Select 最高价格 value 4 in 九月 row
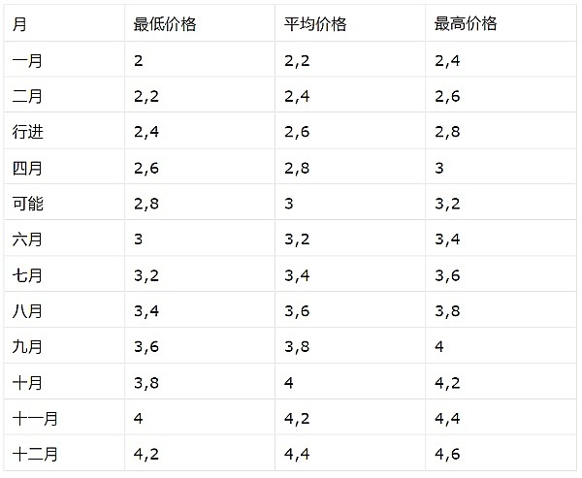582x478 pixels. 440,346
